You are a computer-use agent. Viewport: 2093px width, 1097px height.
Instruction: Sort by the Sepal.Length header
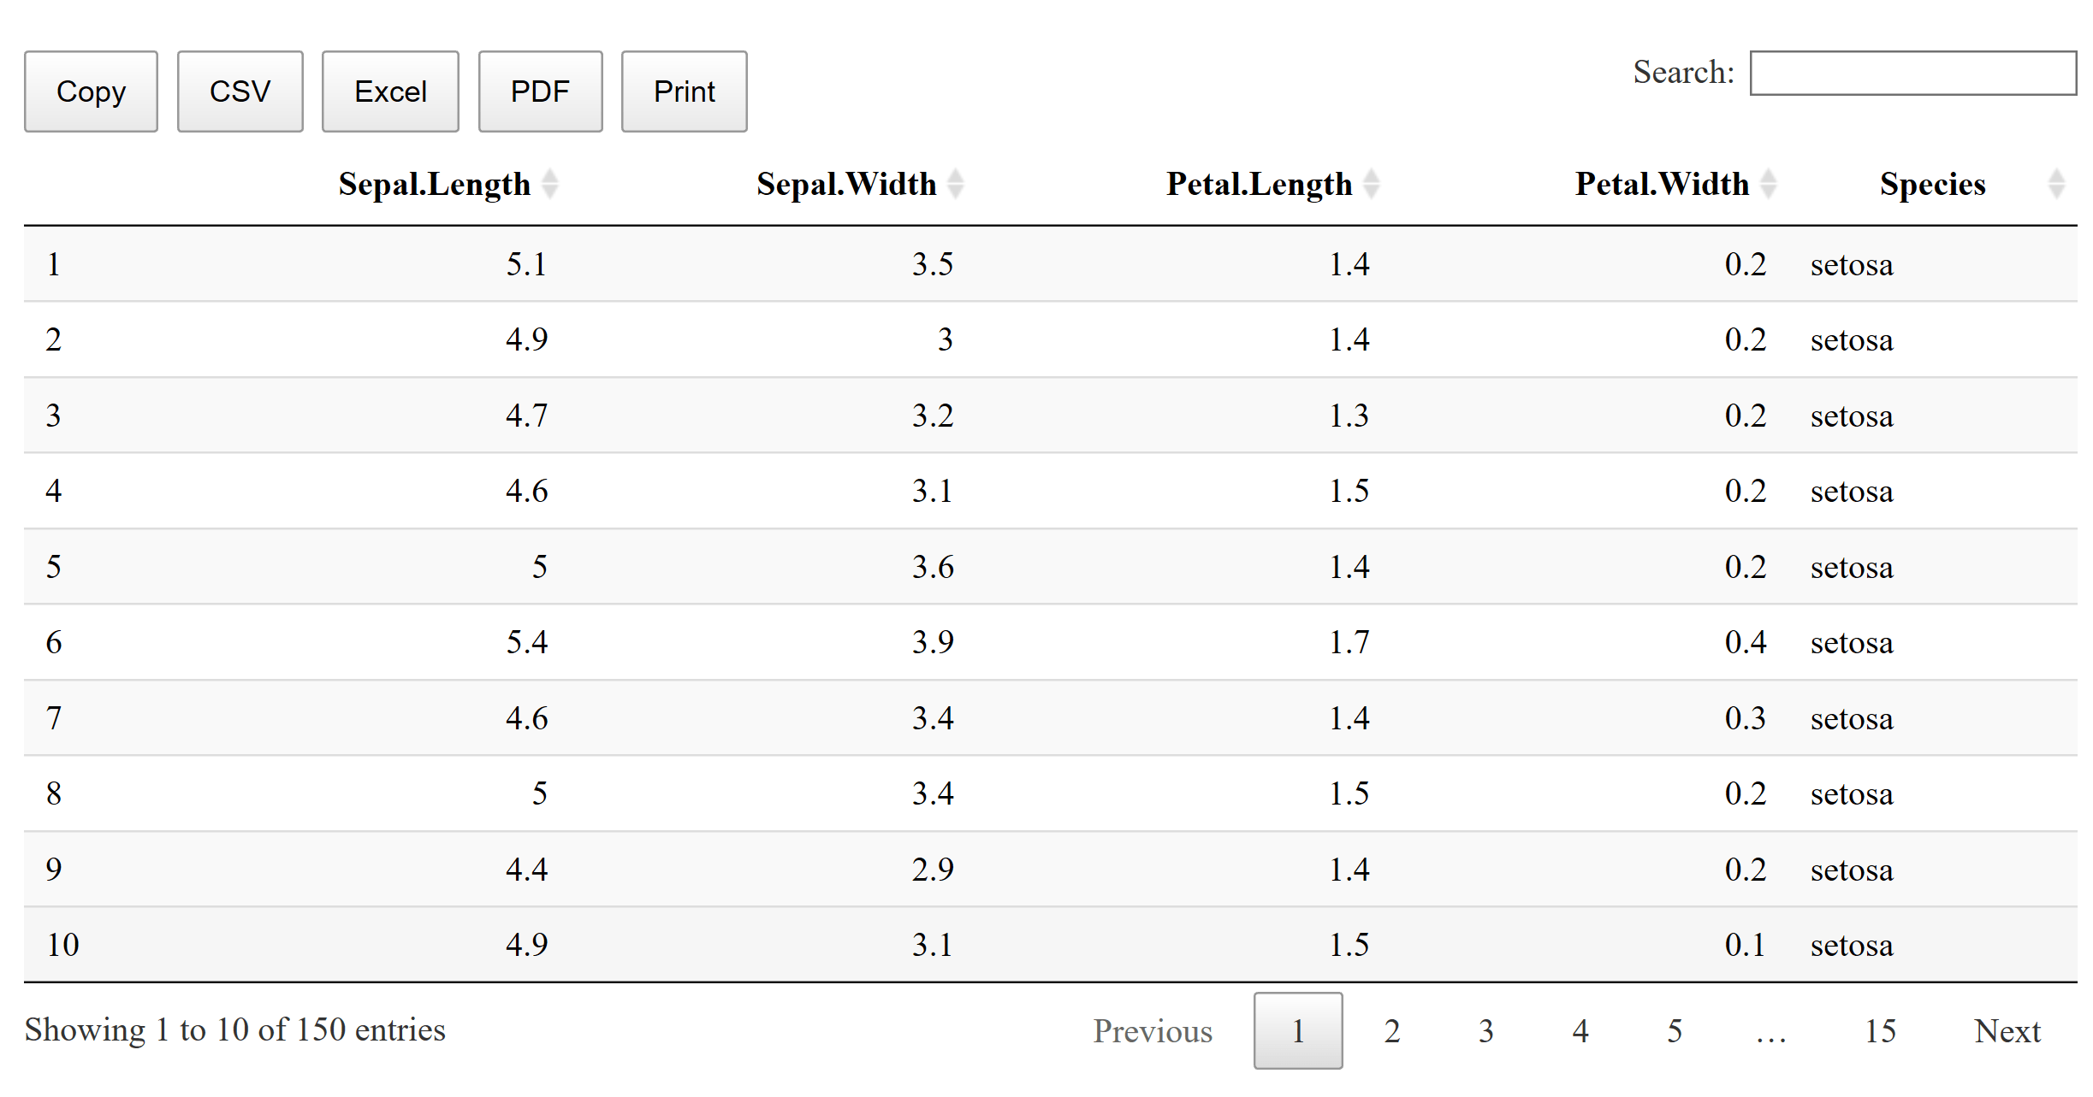(x=433, y=183)
